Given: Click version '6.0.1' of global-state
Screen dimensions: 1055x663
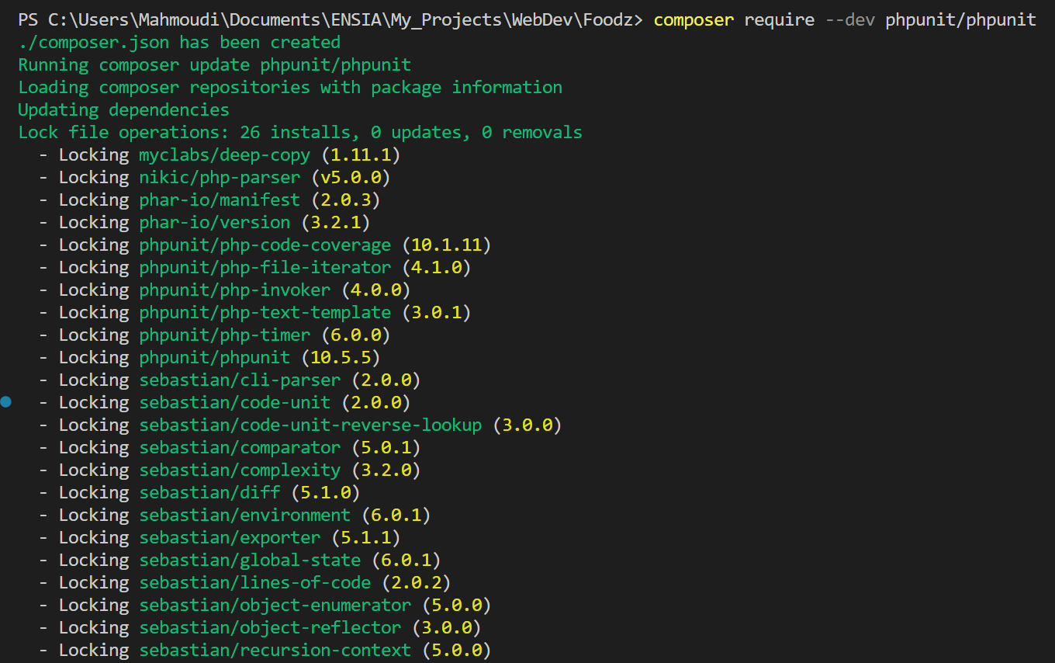Looking at the screenshot, I should (406, 560).
